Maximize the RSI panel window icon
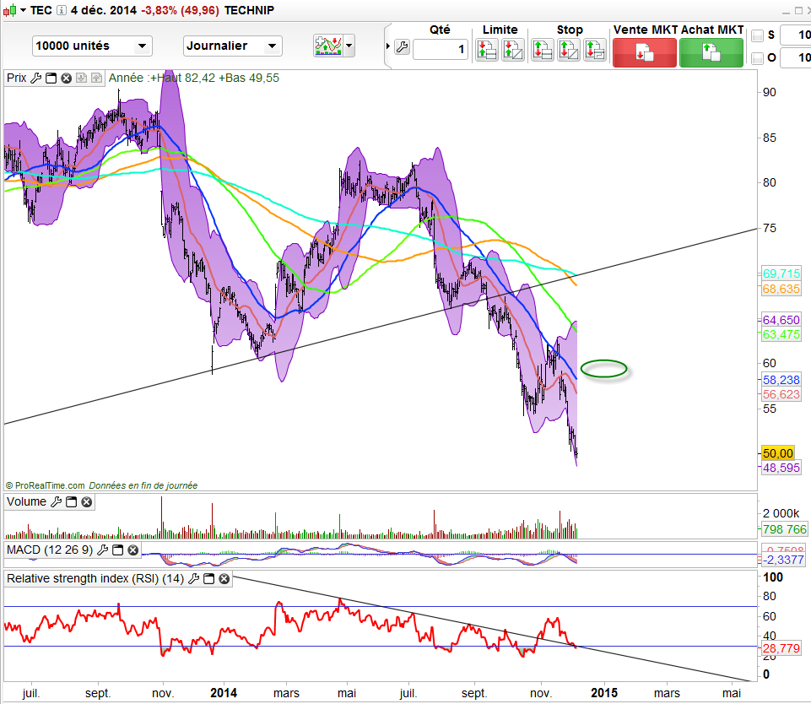Screen dimensions: 811x704 click(x=209, y=579)
